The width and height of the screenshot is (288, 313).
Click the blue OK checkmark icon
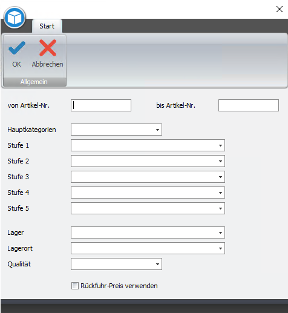pyautogui.click(x=17, y=48)
